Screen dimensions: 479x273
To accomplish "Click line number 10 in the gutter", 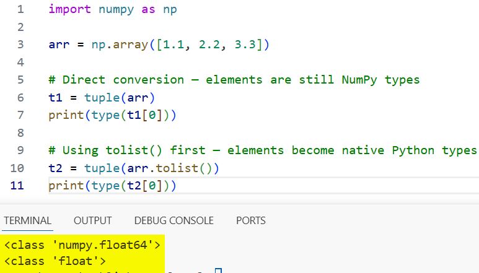I will coord(17,168).
